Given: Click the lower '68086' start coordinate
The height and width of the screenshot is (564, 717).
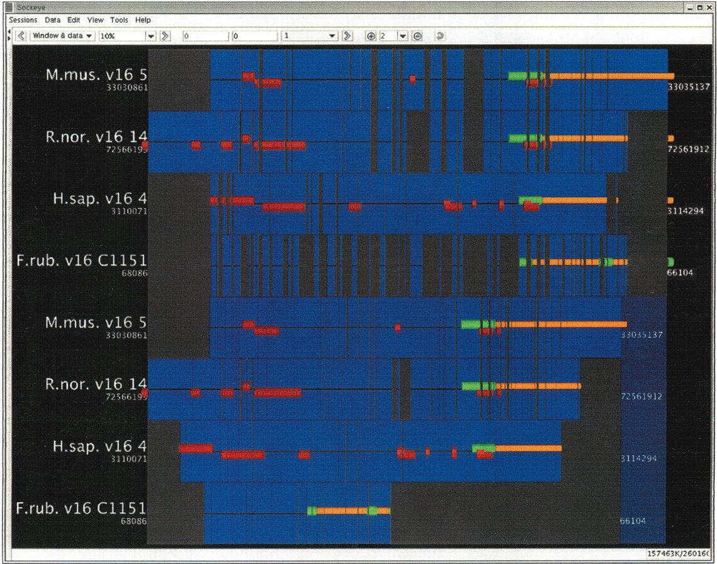Looking at the screenshot, I should pos(134,521).
